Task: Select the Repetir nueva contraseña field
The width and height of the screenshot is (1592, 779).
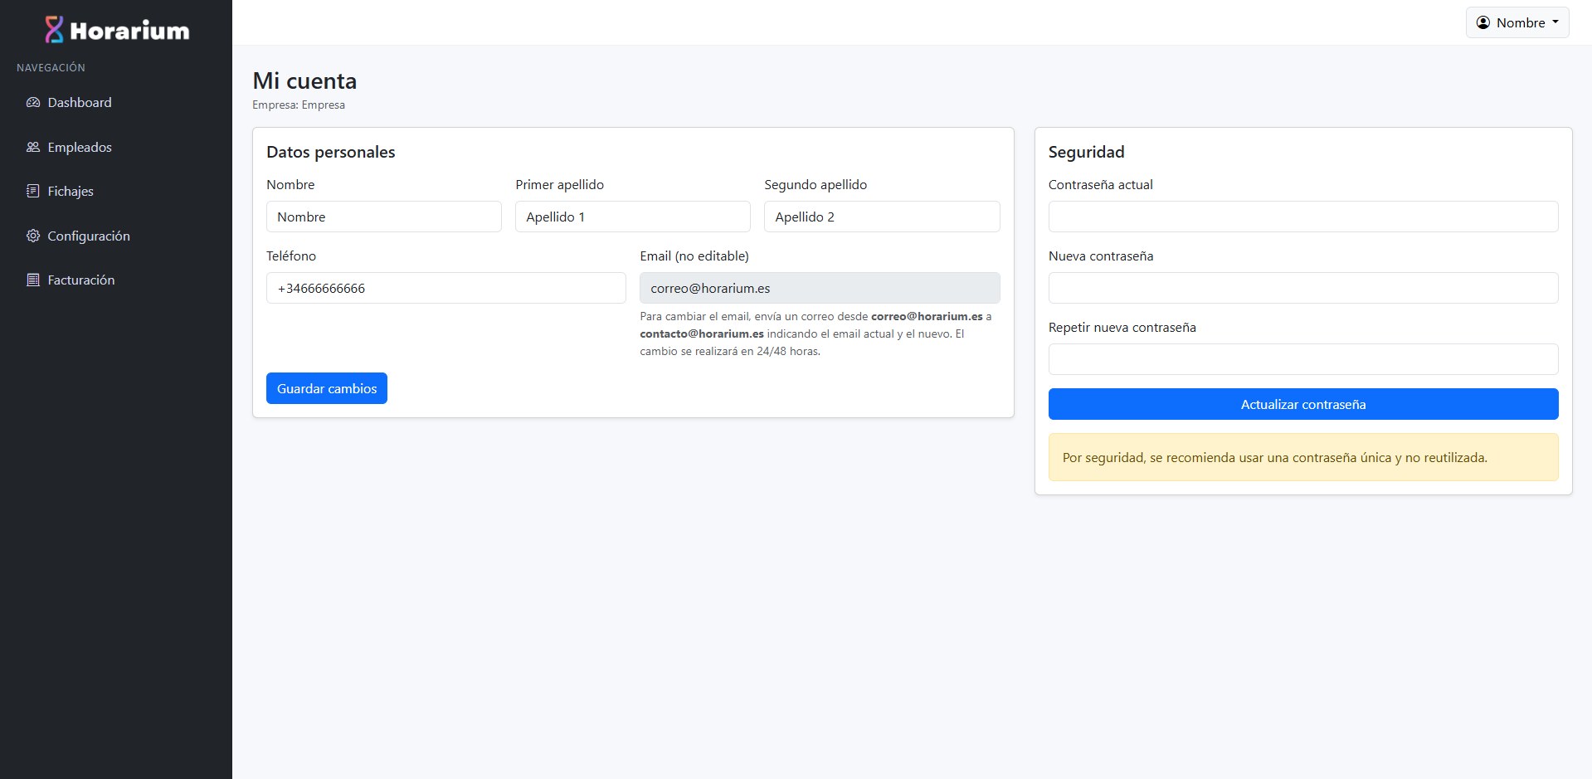Action: pos(1302,359)
